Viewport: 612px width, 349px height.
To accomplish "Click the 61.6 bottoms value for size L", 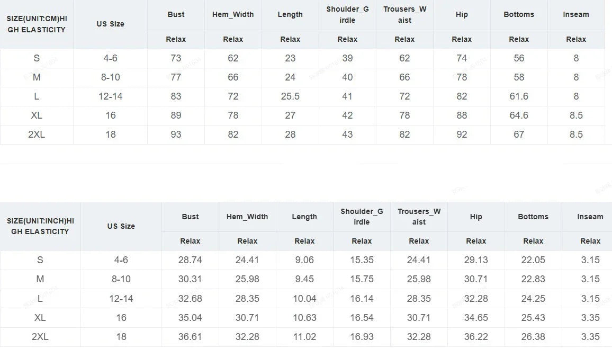I will (519, 96).
